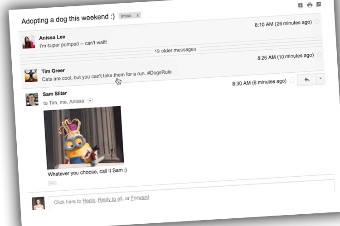340x226 pixels.
Task: Open the more options dropdown beside reply
Action: click(x=321, y=79)
